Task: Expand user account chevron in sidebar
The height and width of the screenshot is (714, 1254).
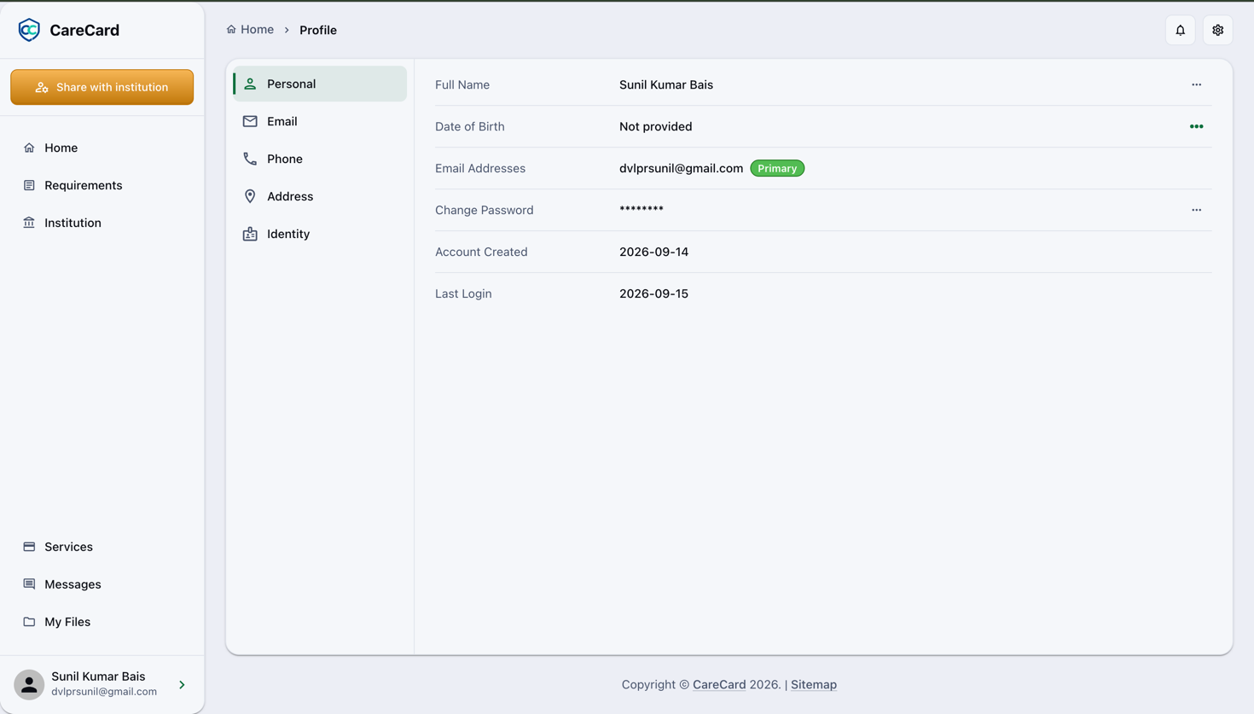Action: pyautogui.click(x=182, y=684)
